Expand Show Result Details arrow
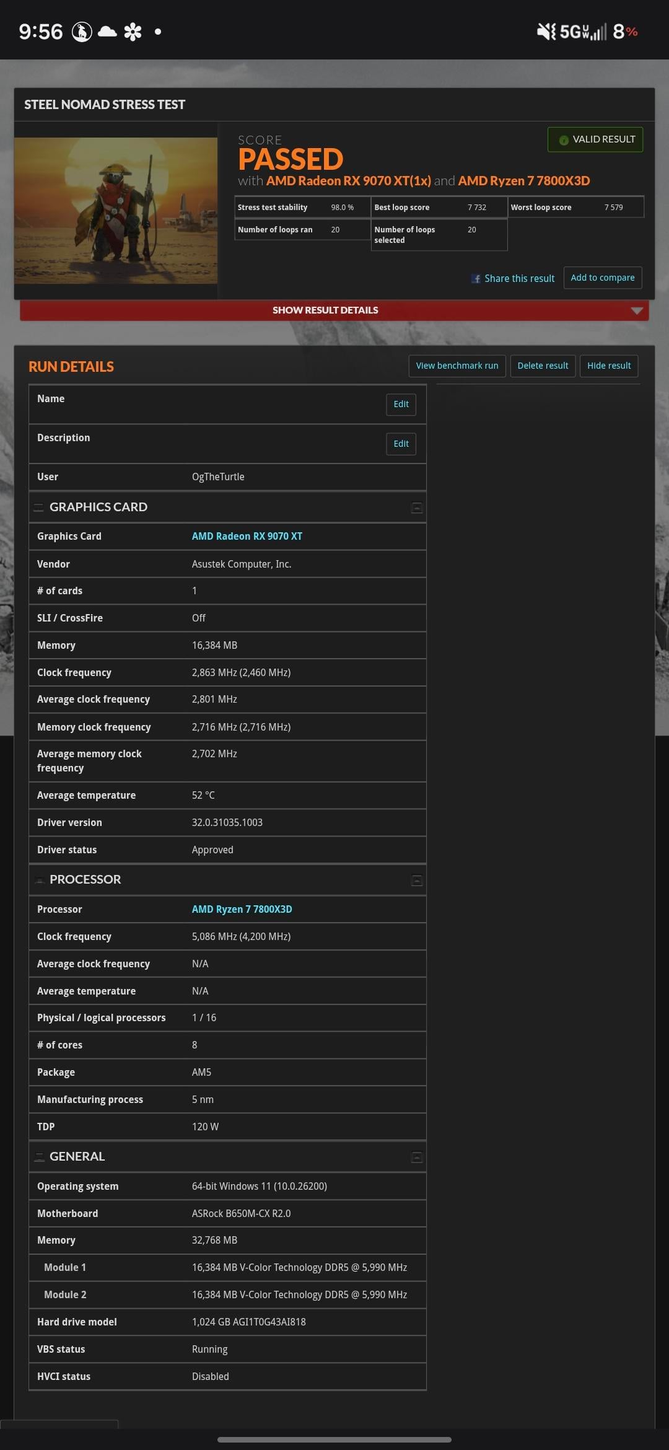The height and width of the screenshot is (1450, 669). click(x=636, y=310)
